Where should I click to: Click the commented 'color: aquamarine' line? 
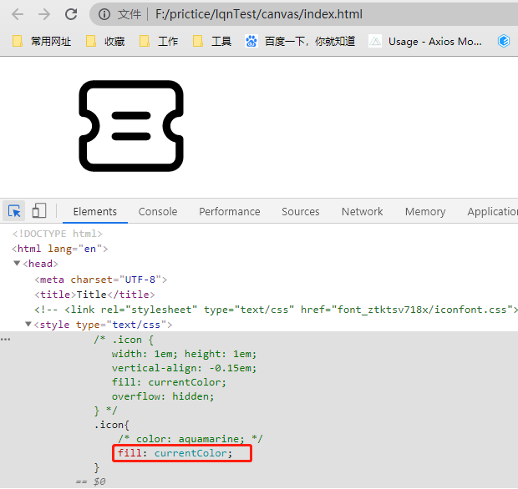tap(190, 439)
